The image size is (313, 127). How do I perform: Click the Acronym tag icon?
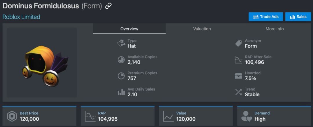[238, 43]
